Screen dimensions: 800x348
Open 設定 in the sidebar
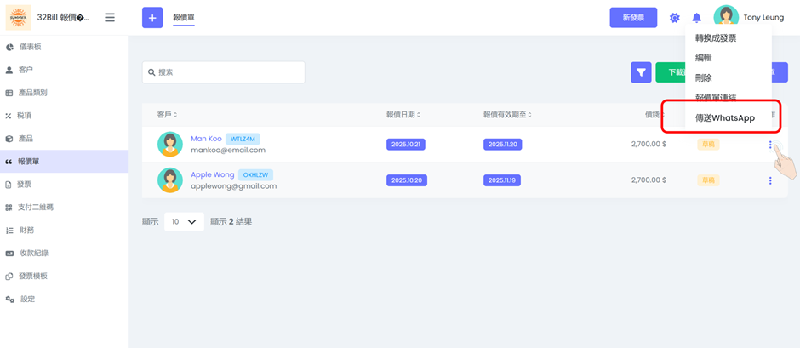(27, 299)
